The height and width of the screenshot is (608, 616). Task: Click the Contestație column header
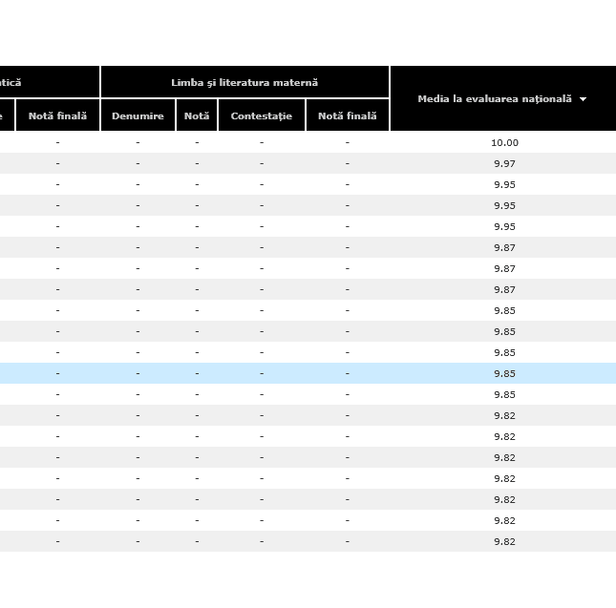coord(262,116)
